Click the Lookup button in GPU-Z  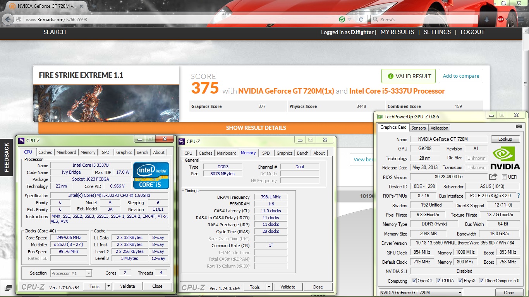505,139
